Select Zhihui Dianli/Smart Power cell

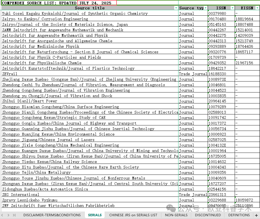pos(90,101)
